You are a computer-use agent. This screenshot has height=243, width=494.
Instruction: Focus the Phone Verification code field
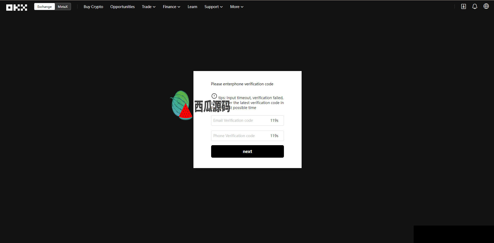[x=239, y=136]
